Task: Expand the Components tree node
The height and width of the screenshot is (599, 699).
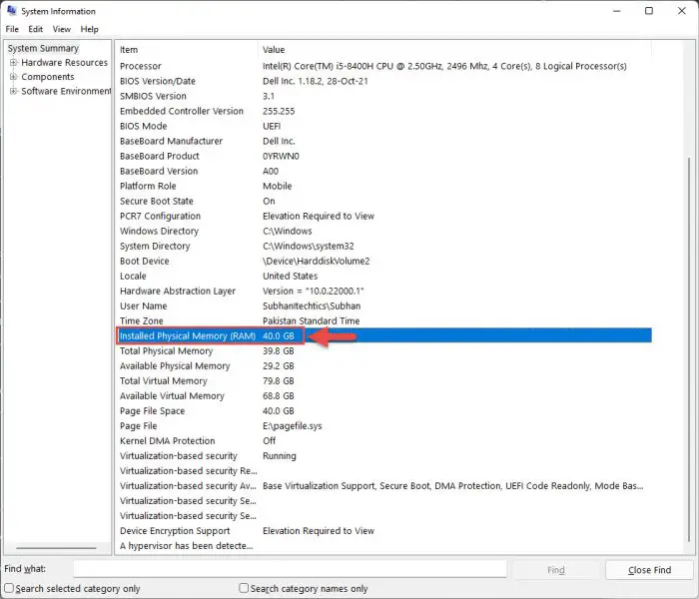Action: pyautogui.click(x=13, y=77)
